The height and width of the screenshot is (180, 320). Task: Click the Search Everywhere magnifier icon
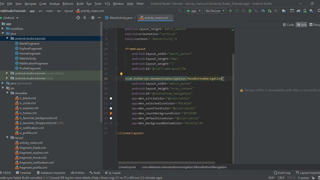pos(318,11)
